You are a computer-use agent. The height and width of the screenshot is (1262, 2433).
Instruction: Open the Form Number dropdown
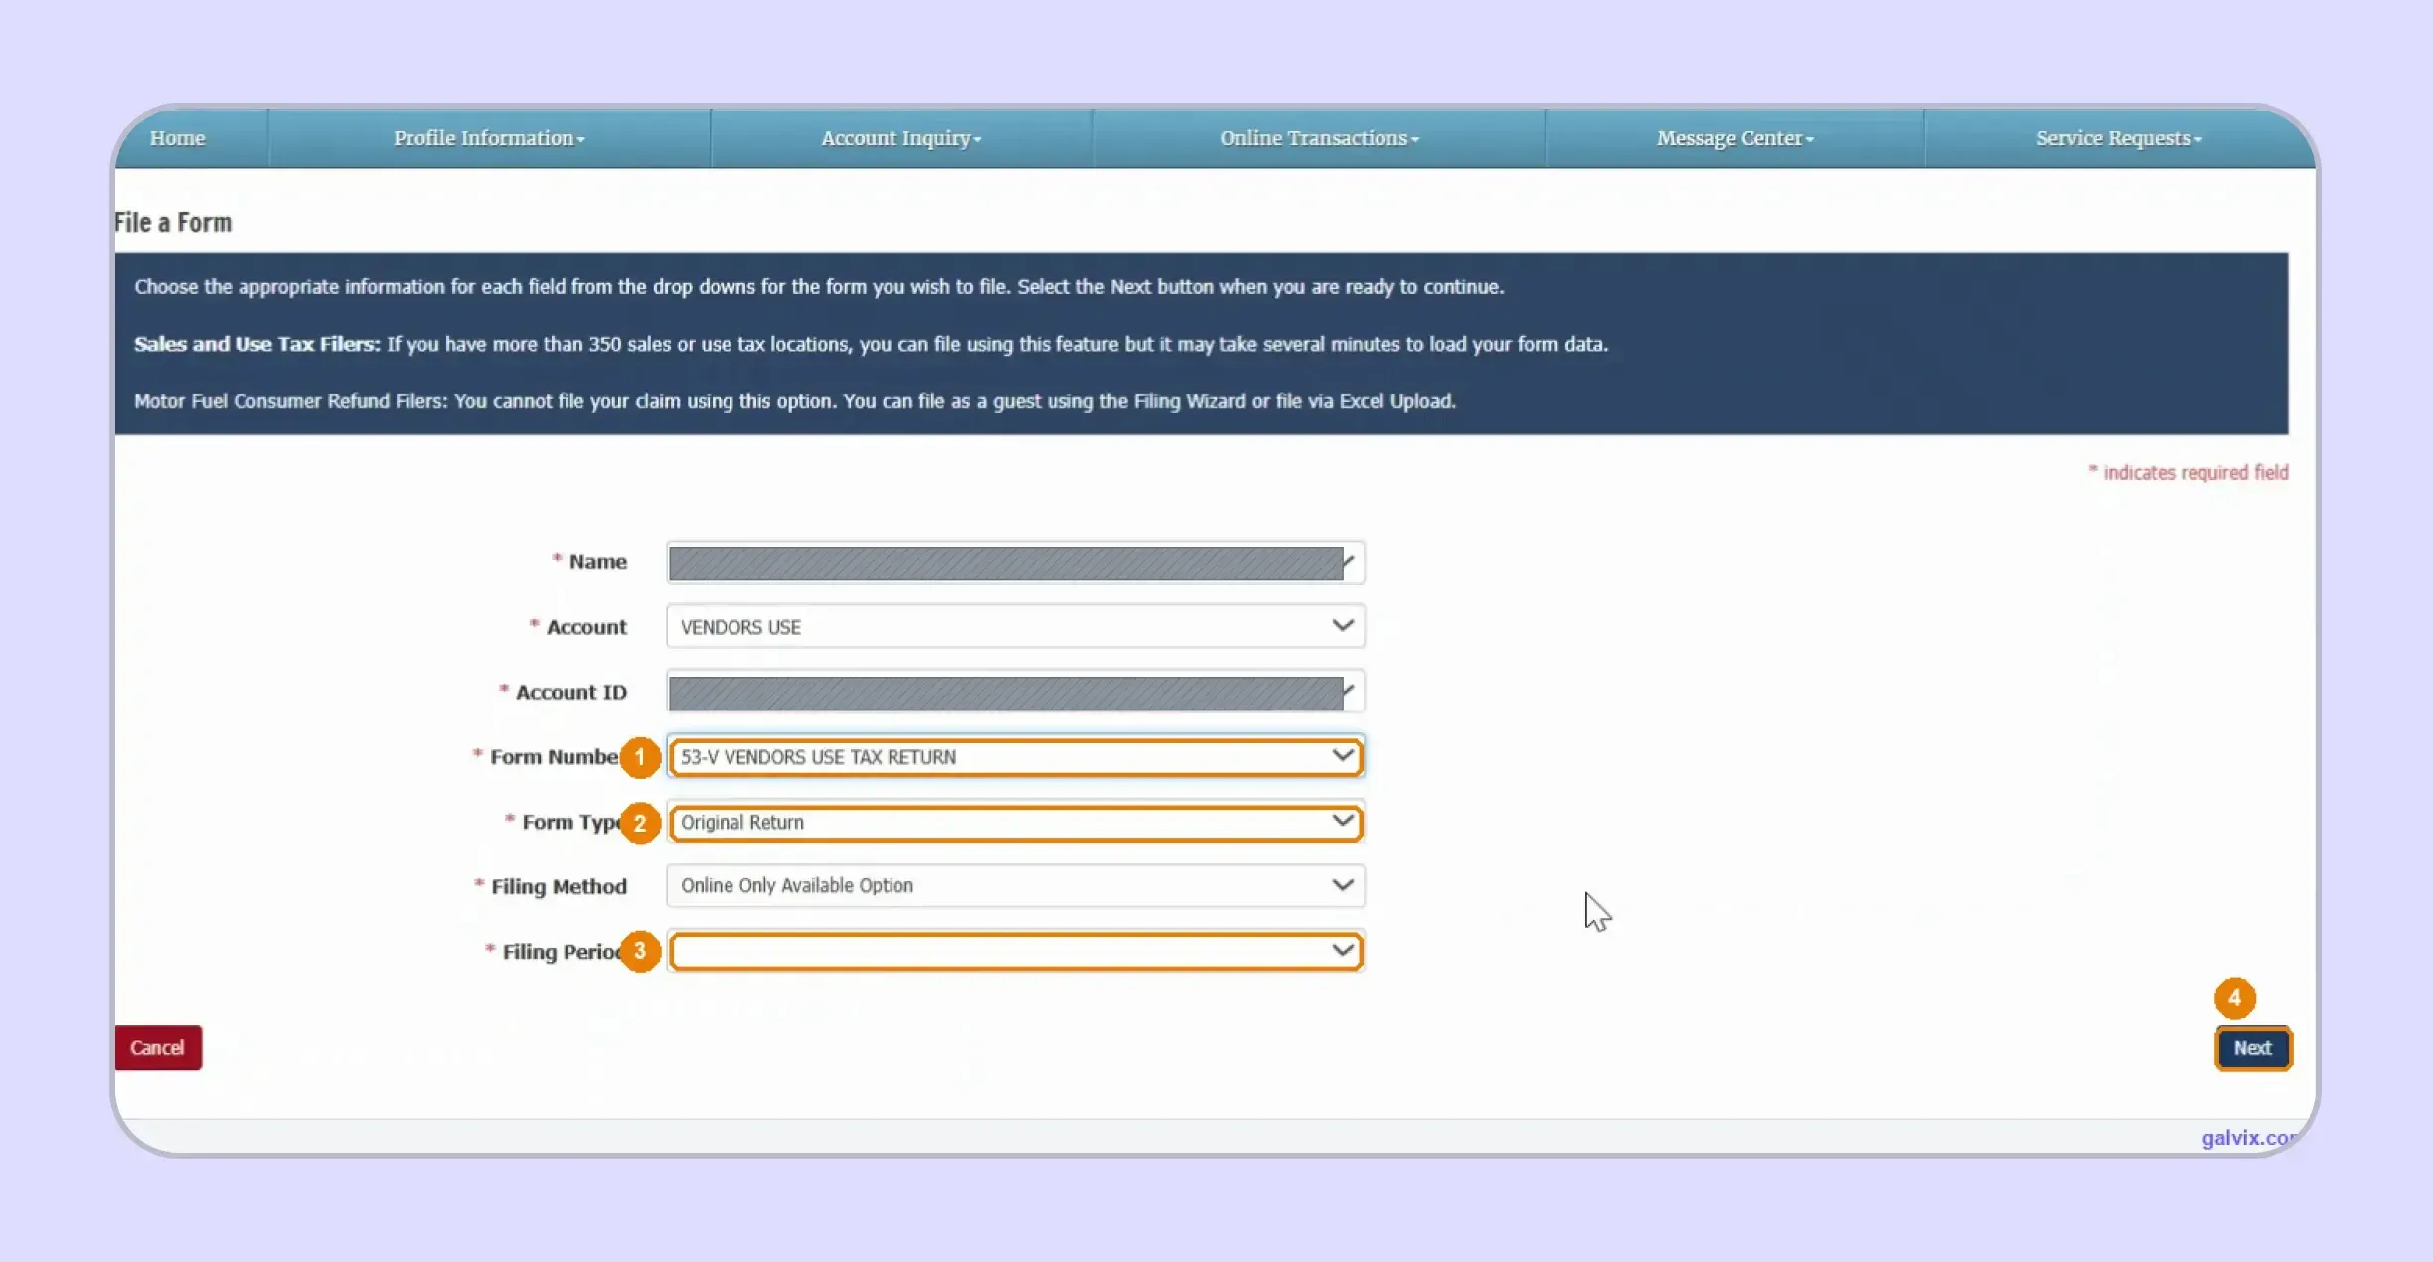tap(1015, 757)
